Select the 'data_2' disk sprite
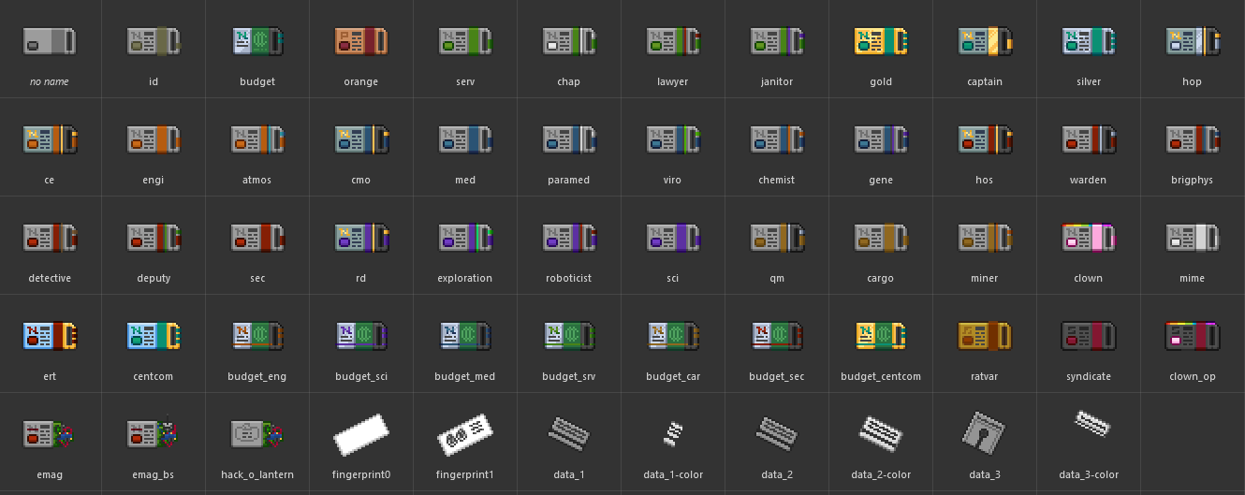 point(777,434)
